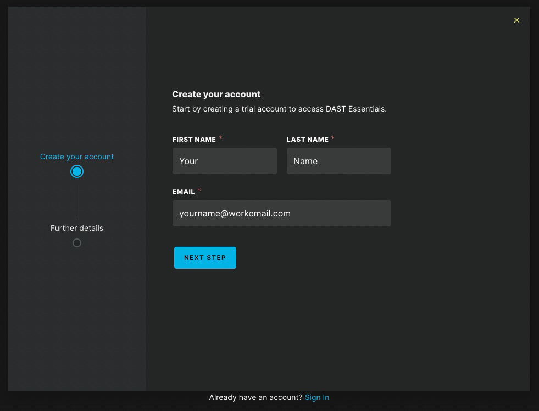This screenshot has width=539, height=411.
Task: Select the Last Name text box
Action: coord(338,161)
